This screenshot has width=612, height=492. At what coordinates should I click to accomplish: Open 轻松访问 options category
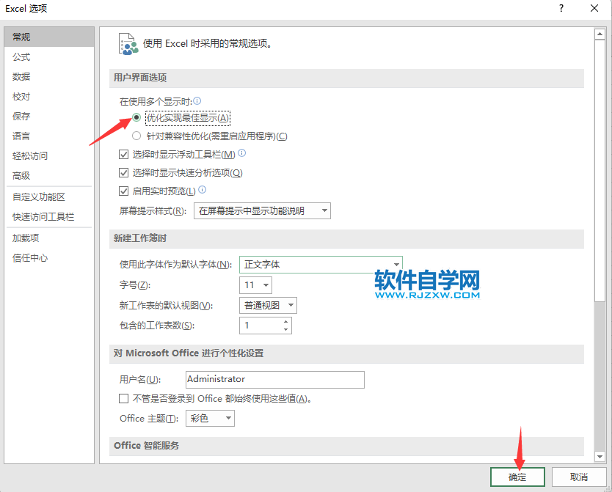[x=49, y=156]
